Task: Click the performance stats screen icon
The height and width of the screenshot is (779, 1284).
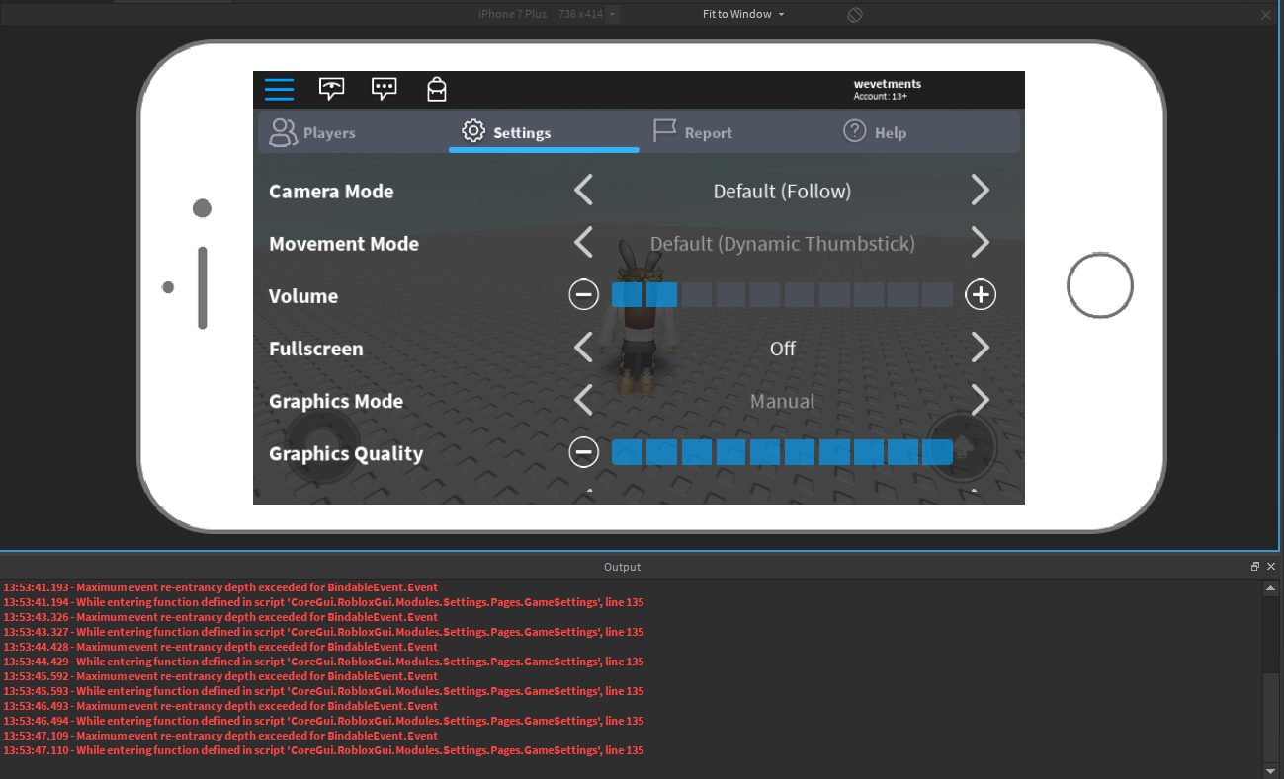Action: [x=332, y=89]
